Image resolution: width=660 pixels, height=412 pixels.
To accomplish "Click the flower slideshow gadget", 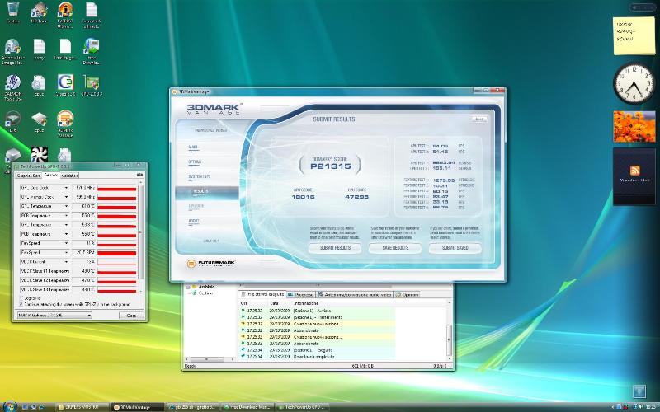I will (634, 127).
